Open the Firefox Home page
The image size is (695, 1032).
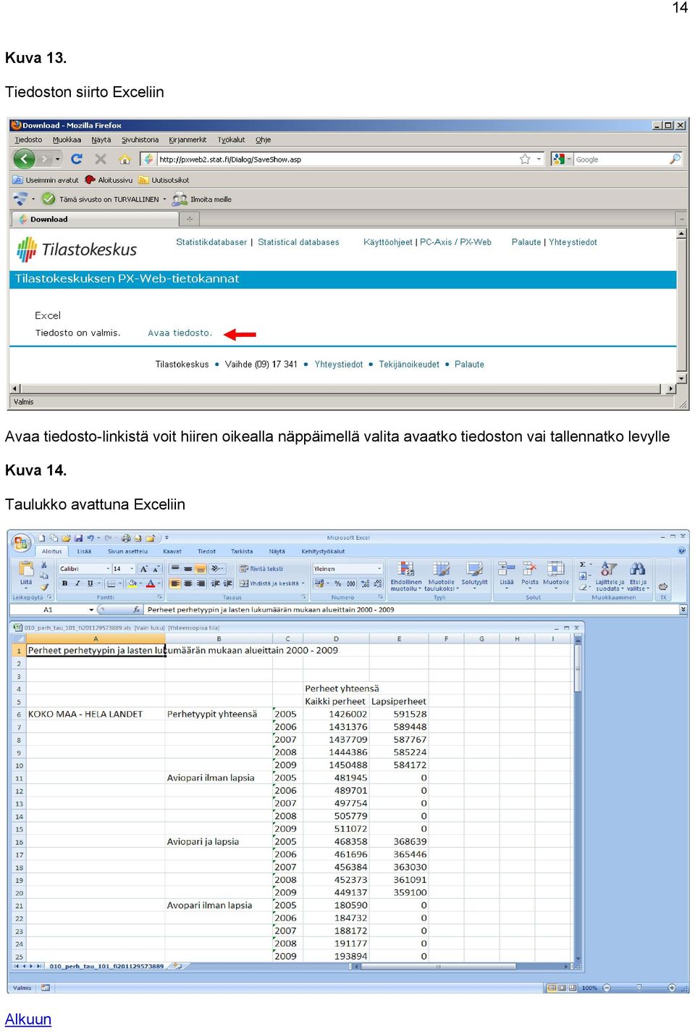(x=125, y=159)
